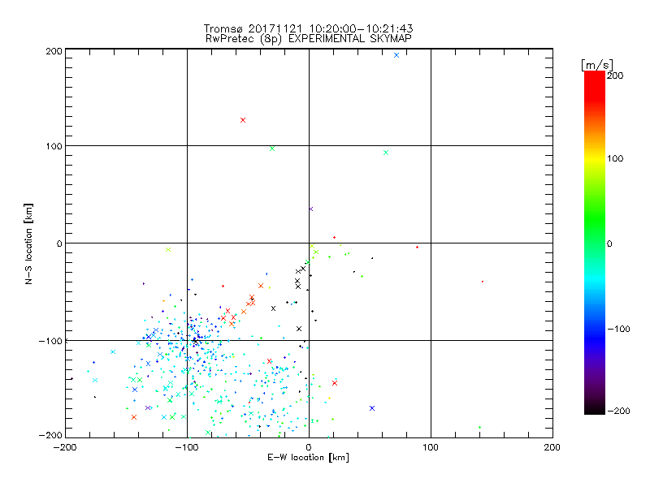Click the red X marker above the 100 gridline
Screen dimensions: 650x487
point(243,120)
